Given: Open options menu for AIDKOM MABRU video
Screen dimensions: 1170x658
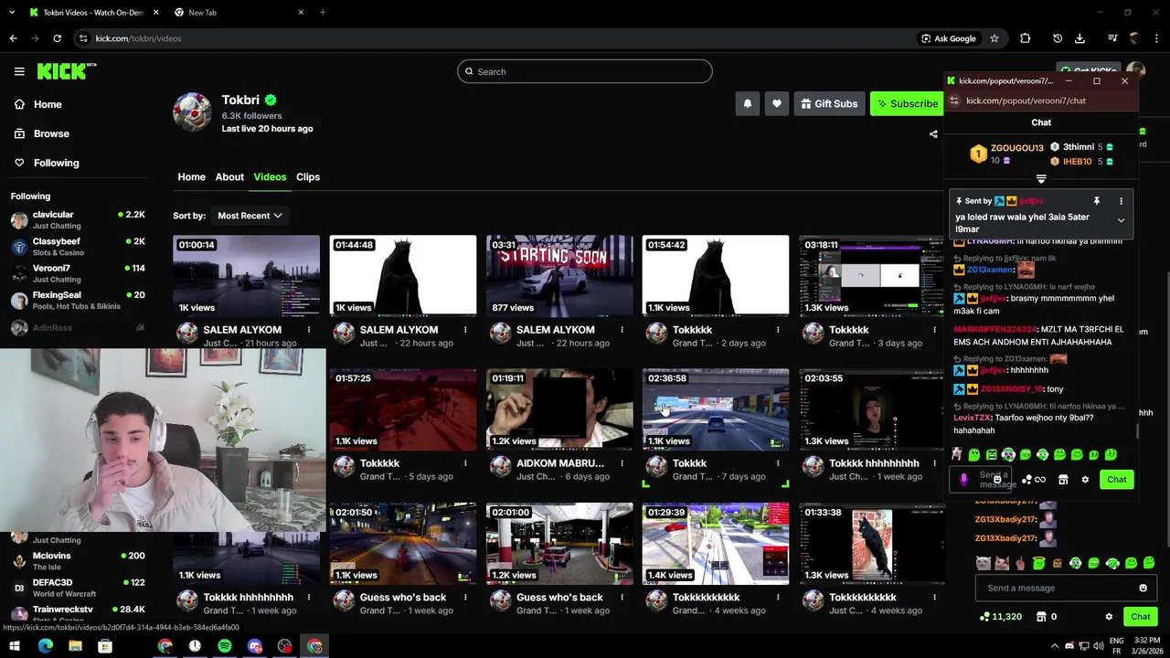Looking at the screenshot, I should pos(622,463).
